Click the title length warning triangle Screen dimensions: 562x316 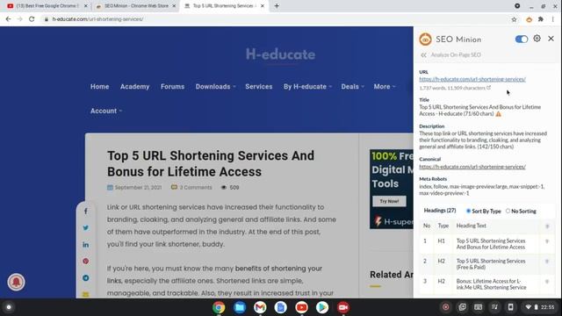point(499,114)
